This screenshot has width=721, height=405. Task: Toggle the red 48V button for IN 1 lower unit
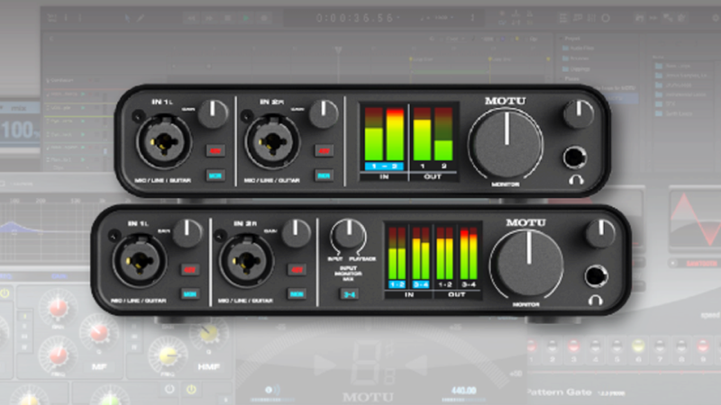(x=190, y=269)
